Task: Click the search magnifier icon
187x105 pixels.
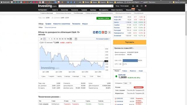Action: (x=112, y=6)
